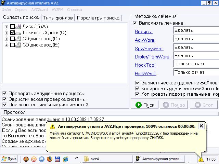
Task: Open the Windows Пуск start menu
Action: coord(9,159)
